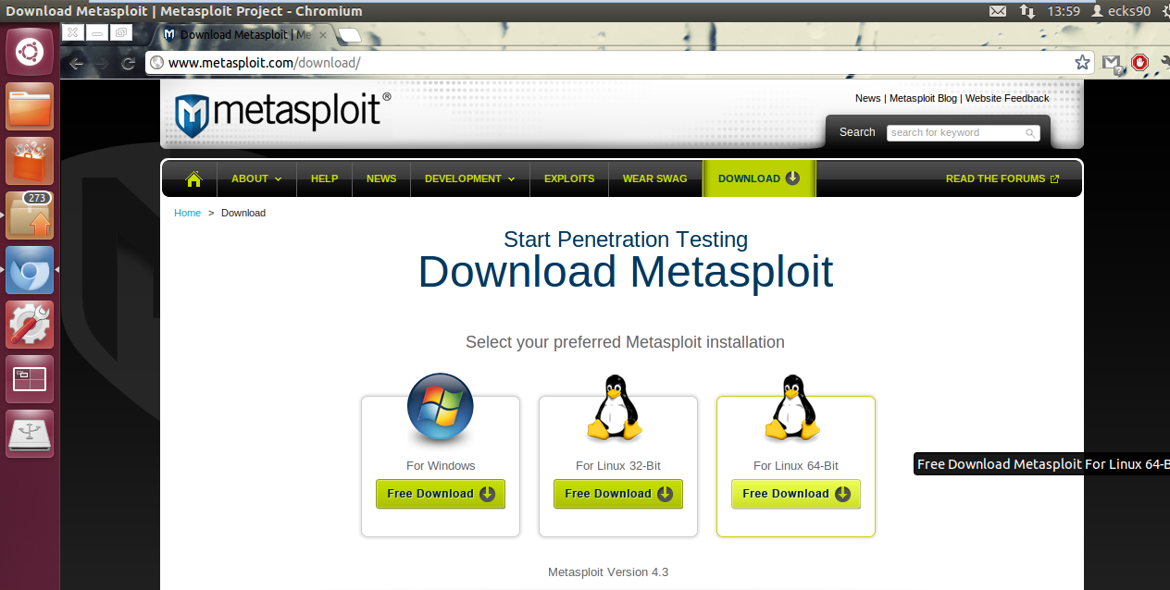This screenshot has height=590, width=1170.
Task: Click the USB removable drive launcher icon
Action: [30, 434]
